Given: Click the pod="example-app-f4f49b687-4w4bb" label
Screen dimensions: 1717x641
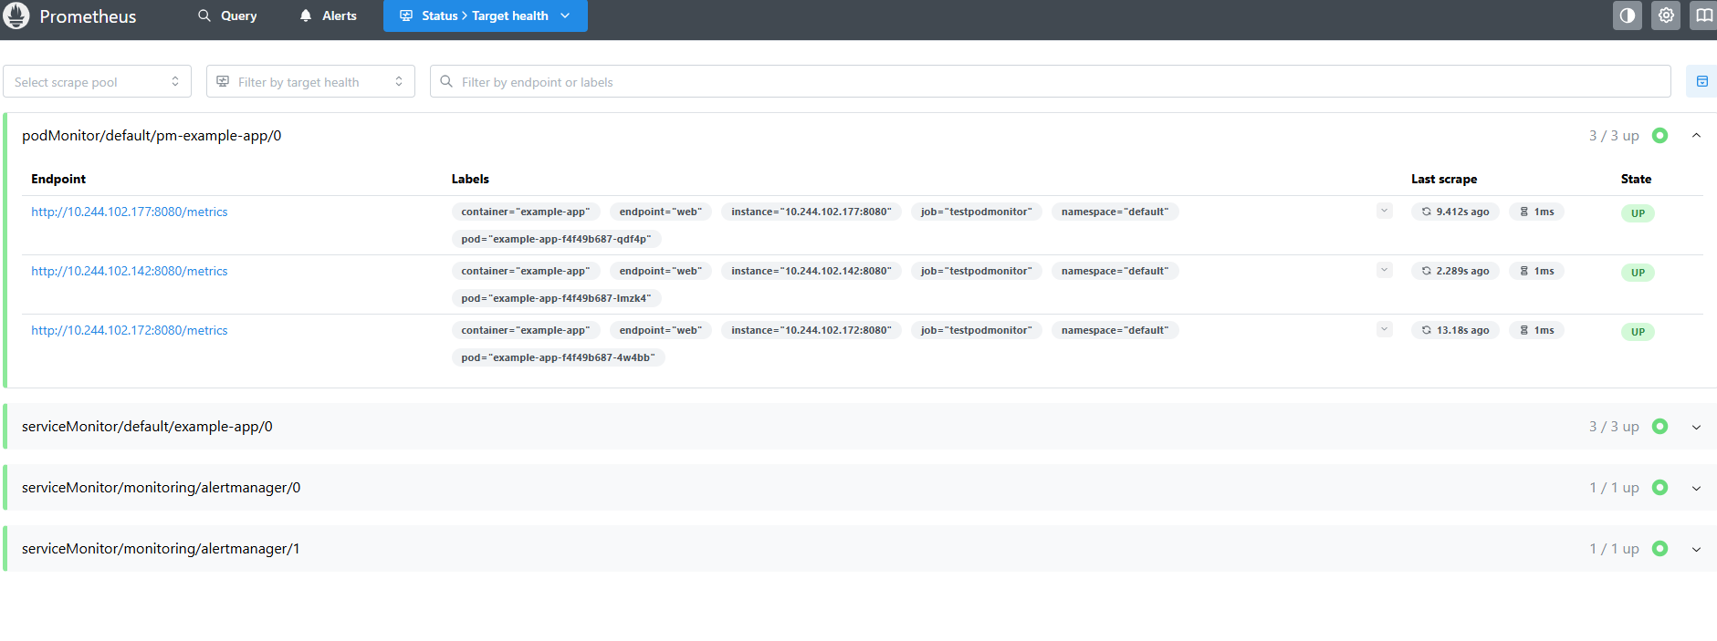Looking at the screenshot, I should pos(559,357).
